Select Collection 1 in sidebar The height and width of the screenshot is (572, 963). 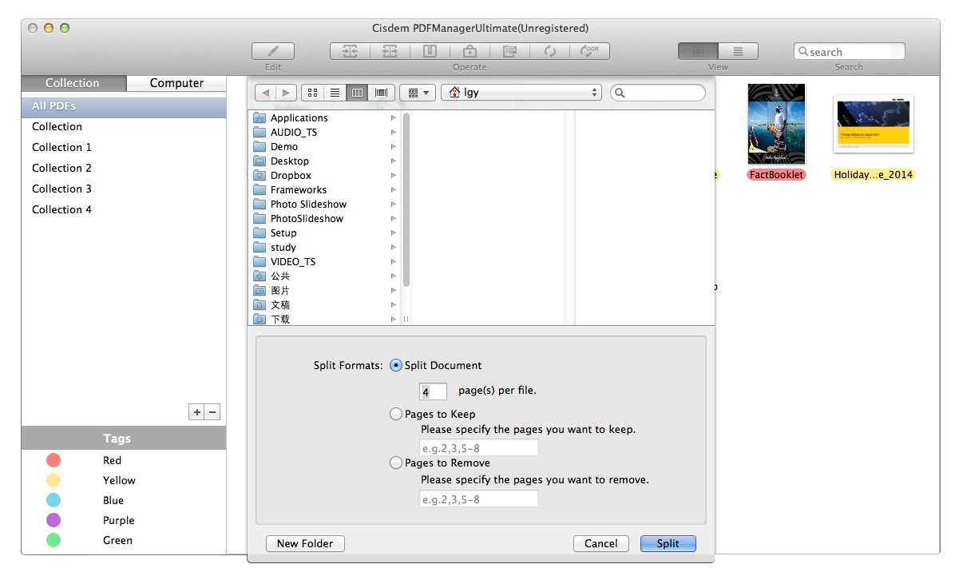tap(124, 148)
